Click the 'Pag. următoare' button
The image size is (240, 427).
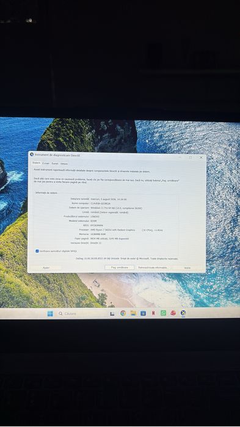(119, 268)
